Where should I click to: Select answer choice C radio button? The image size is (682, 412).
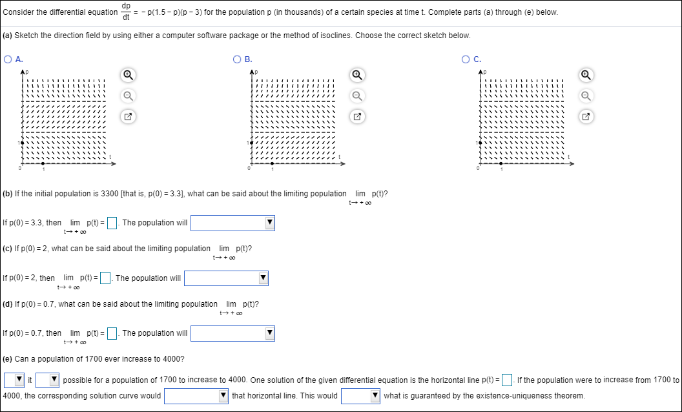pyautogui.click(x=466, y=59)
